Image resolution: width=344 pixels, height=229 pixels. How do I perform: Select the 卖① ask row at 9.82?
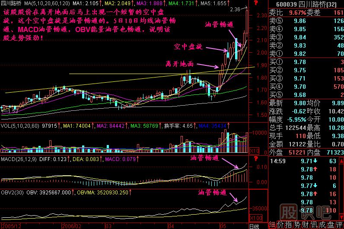tap(306, 54)
